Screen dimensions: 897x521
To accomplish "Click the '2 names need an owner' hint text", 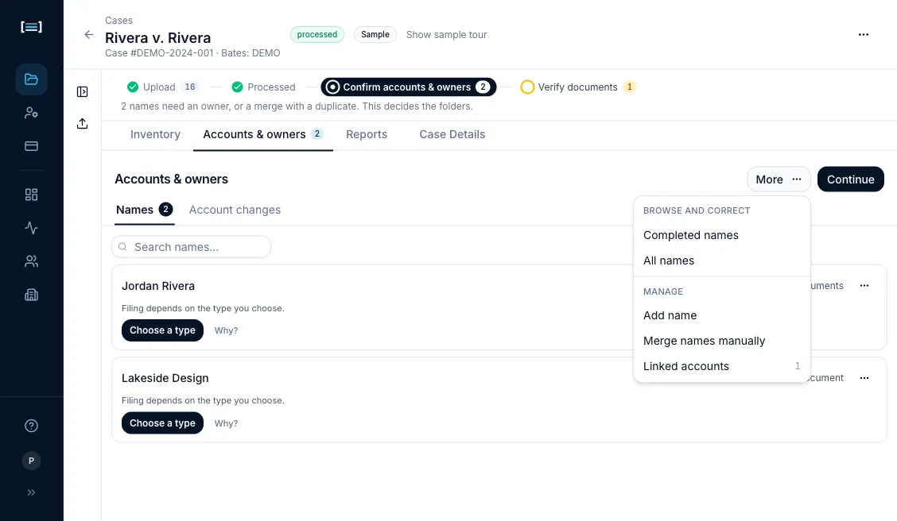I will coord(297,106).
